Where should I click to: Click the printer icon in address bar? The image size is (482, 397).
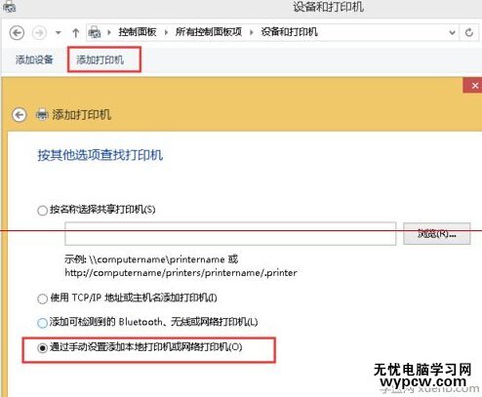click(x=95, y=32)
